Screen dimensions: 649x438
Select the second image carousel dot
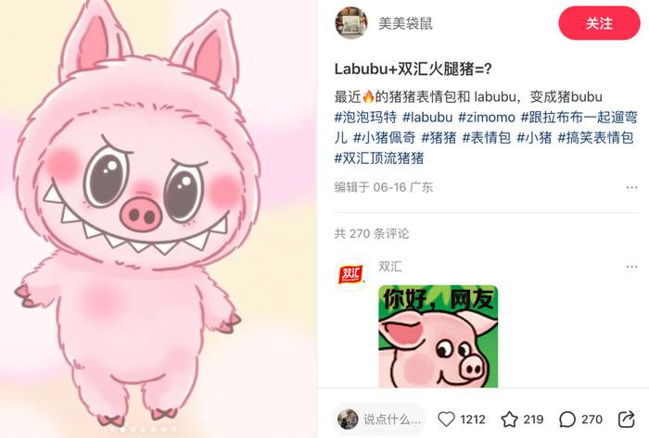tap(122, 430)
